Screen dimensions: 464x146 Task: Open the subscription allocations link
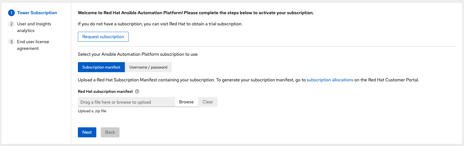click(x=330, y=80)
